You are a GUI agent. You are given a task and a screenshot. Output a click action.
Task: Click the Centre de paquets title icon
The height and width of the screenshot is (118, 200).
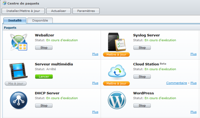[x=4, y=3]
